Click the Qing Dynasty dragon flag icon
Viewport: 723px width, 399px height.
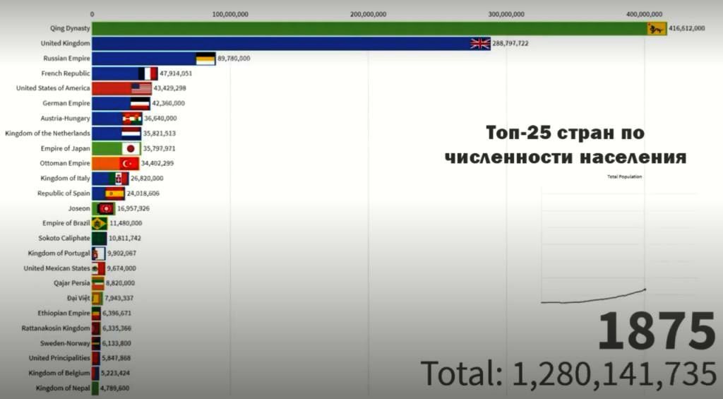[657, 28]
